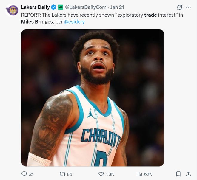Click the blue verified badge
Screen dimensions: 197x180
pos(54,7)
